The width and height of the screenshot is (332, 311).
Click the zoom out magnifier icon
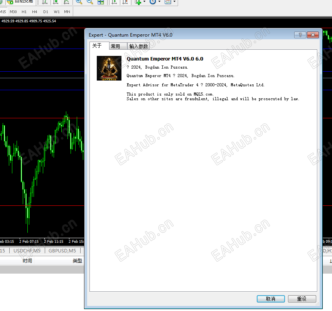[x=90, y=2]
